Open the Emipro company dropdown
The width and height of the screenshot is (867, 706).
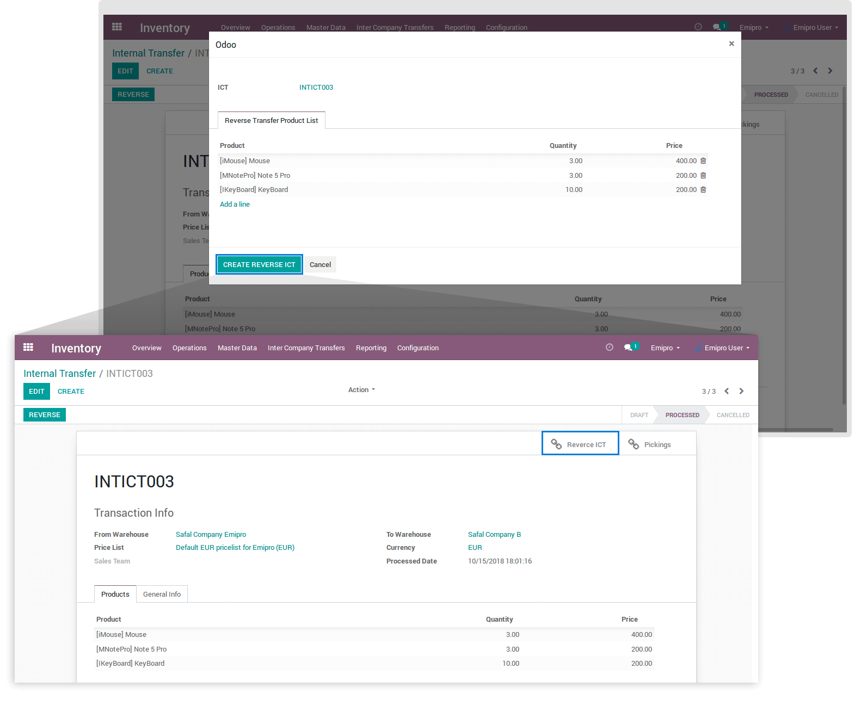click(x=665, y=348)
